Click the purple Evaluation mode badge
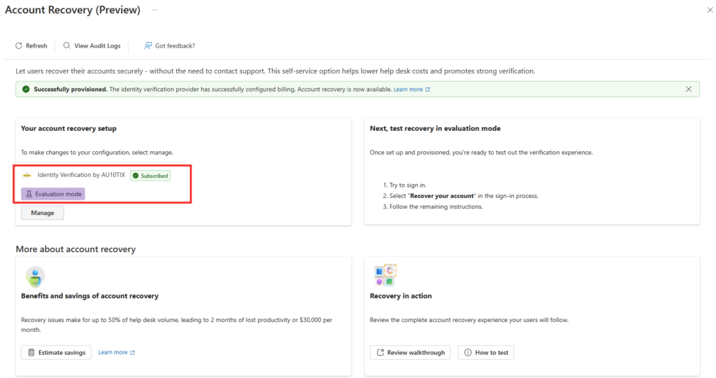 point(53,194)
